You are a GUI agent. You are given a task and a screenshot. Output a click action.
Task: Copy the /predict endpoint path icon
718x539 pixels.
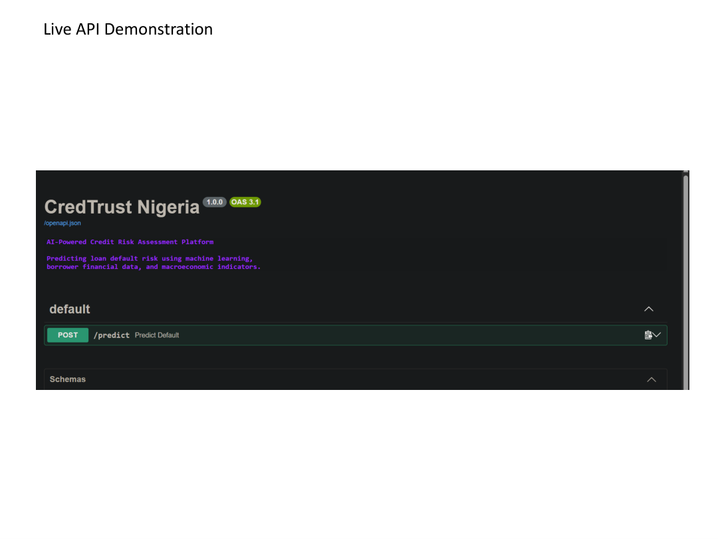(648, 335)
